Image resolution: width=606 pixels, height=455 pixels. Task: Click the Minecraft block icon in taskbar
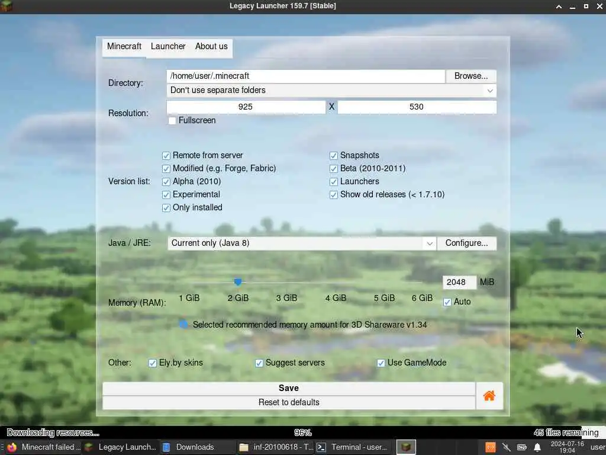[406, 447]
